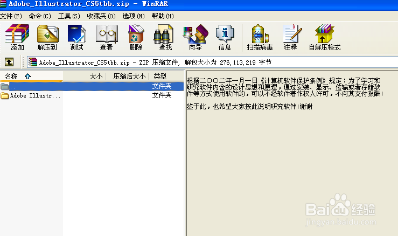Sort by the 名称 column header

(x=31, y=76)
